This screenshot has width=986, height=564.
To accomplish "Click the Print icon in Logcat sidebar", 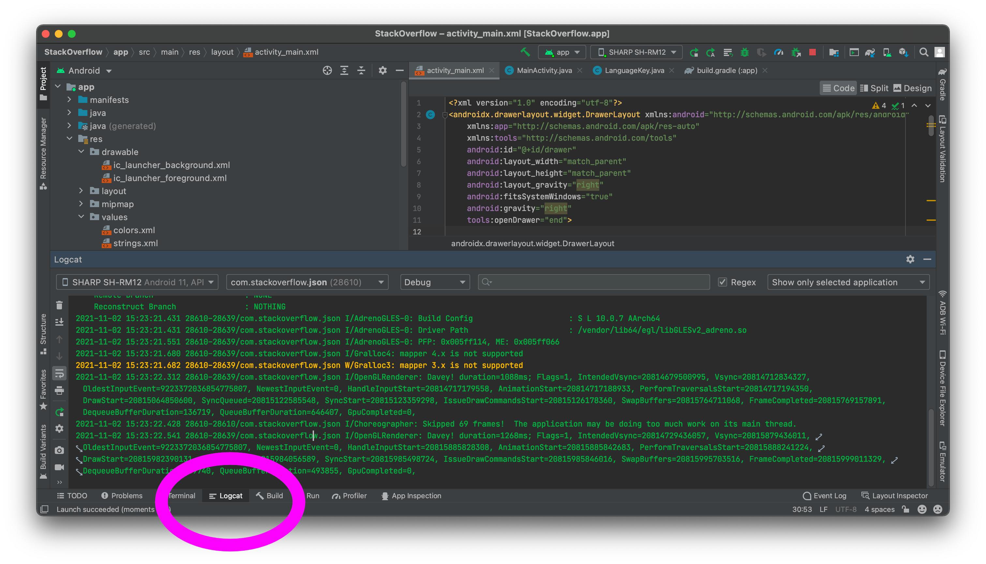I will pyautogui.click(x=59, y=390).
